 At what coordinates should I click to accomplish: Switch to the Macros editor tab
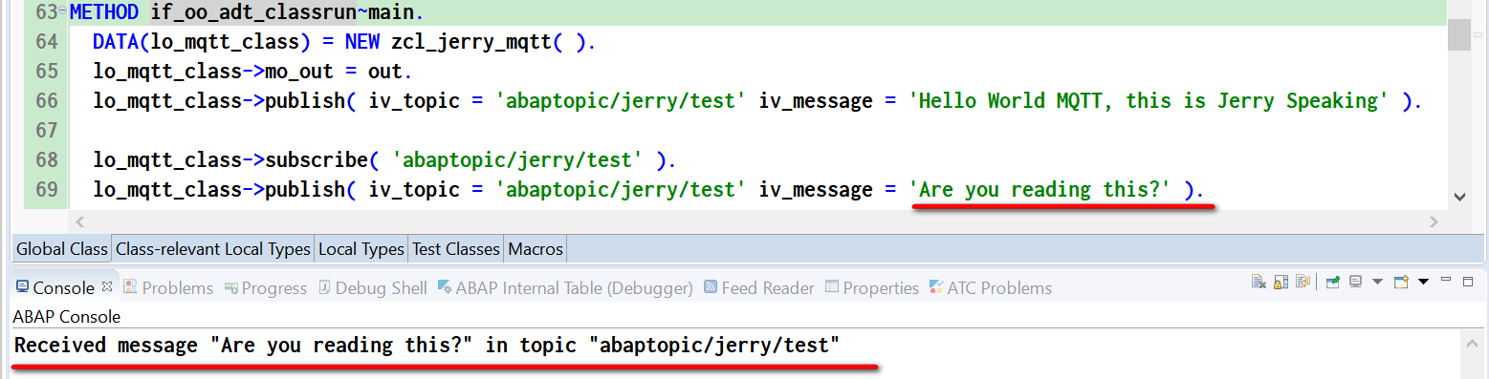click(x=536, y=249)
